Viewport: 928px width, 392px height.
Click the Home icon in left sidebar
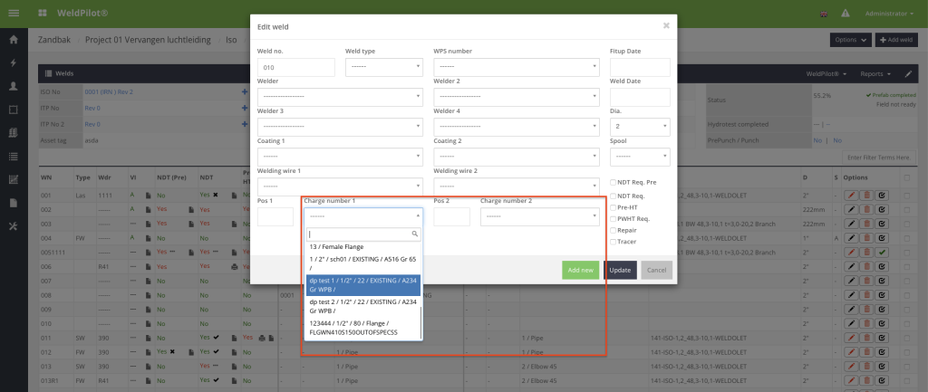coord(14,41)
